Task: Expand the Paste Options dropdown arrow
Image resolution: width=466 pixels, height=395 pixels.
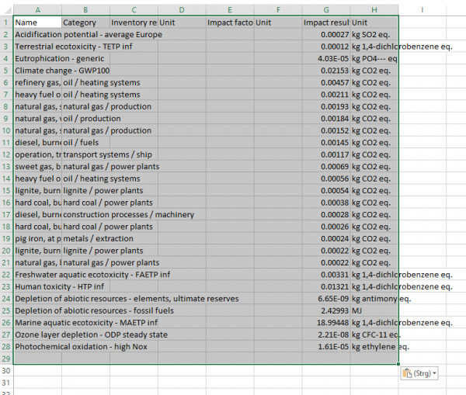Action: (x=434, y=373)
